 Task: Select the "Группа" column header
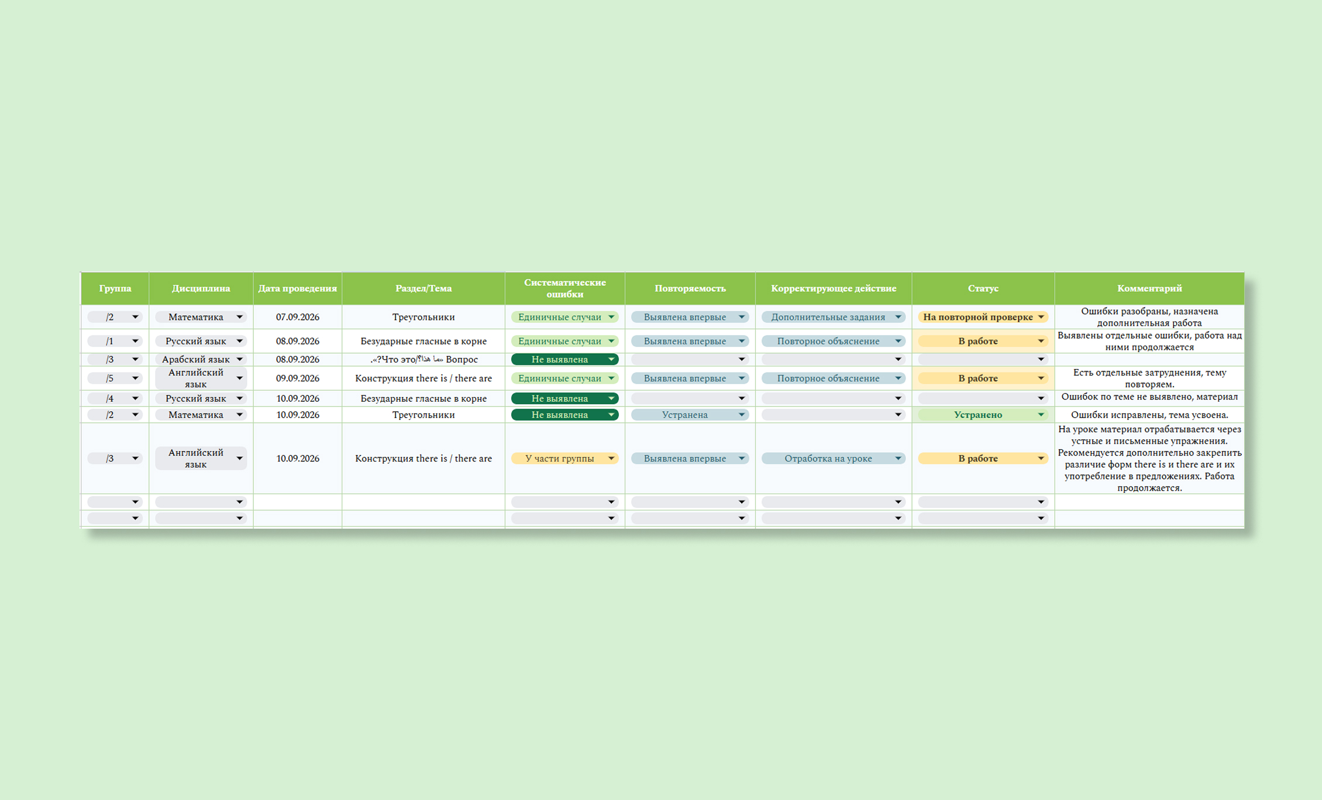coord(115,288)
